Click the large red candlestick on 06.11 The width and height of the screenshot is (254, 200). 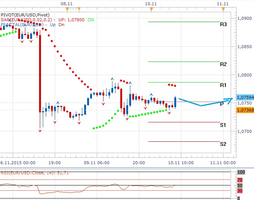coord(40,74)
